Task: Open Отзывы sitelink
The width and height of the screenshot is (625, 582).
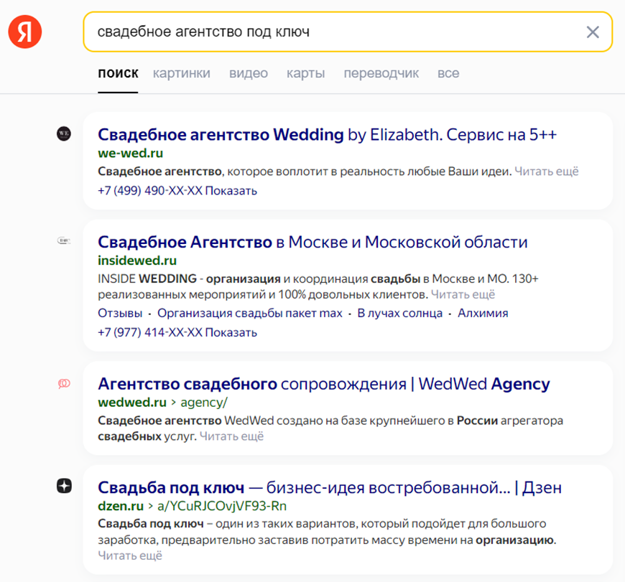Action: click(120, 314)
